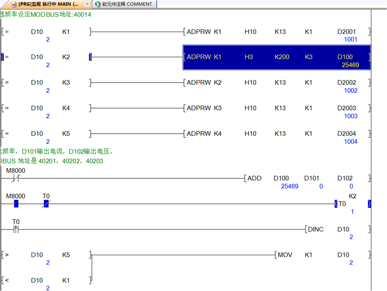Select the T0 rising-edge pulse contact
Viewport: 387px width, 291px height.
(x=16, y=229)
